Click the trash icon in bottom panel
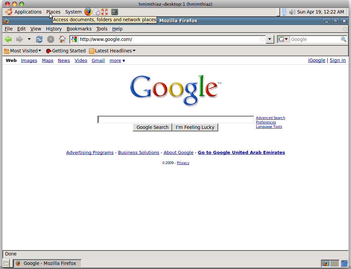This screenshot has width=351, height=269. pos(344,263)
